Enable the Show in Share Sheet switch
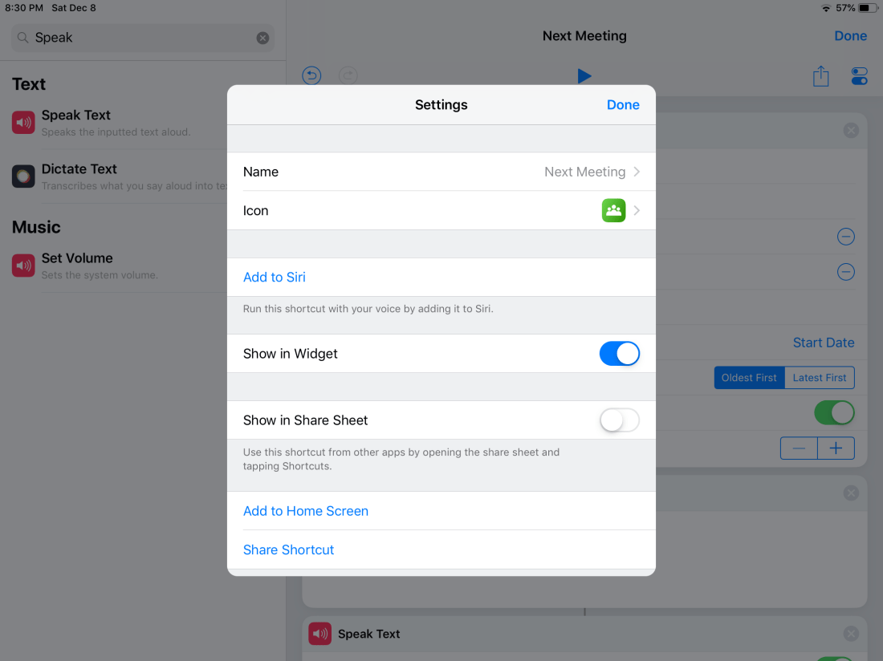Screen dimensions: 883x661 coord(619,420)
